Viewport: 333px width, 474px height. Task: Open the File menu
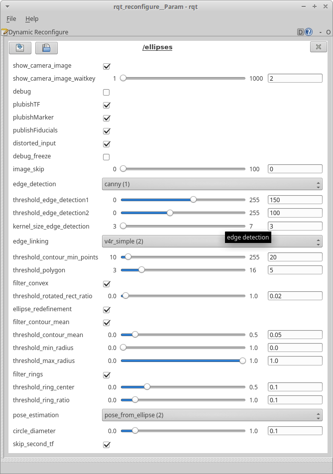click(11, 18)
